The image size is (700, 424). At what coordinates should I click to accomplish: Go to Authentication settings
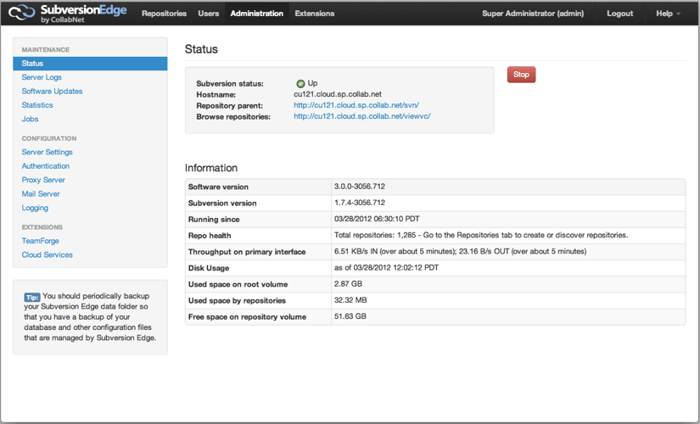click(x=46, y=166)
